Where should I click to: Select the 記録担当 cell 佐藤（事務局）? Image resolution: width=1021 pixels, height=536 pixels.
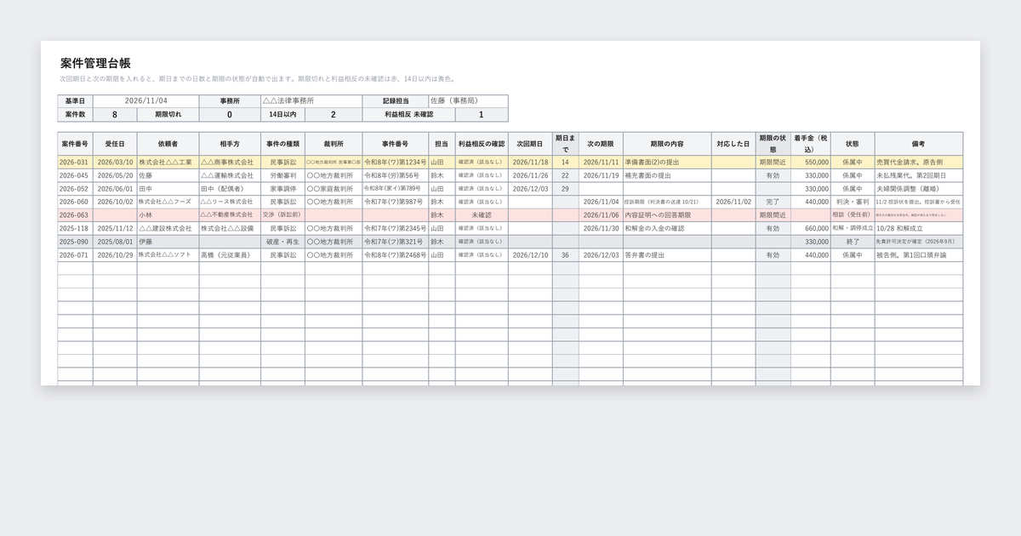[x=468, y=100]
